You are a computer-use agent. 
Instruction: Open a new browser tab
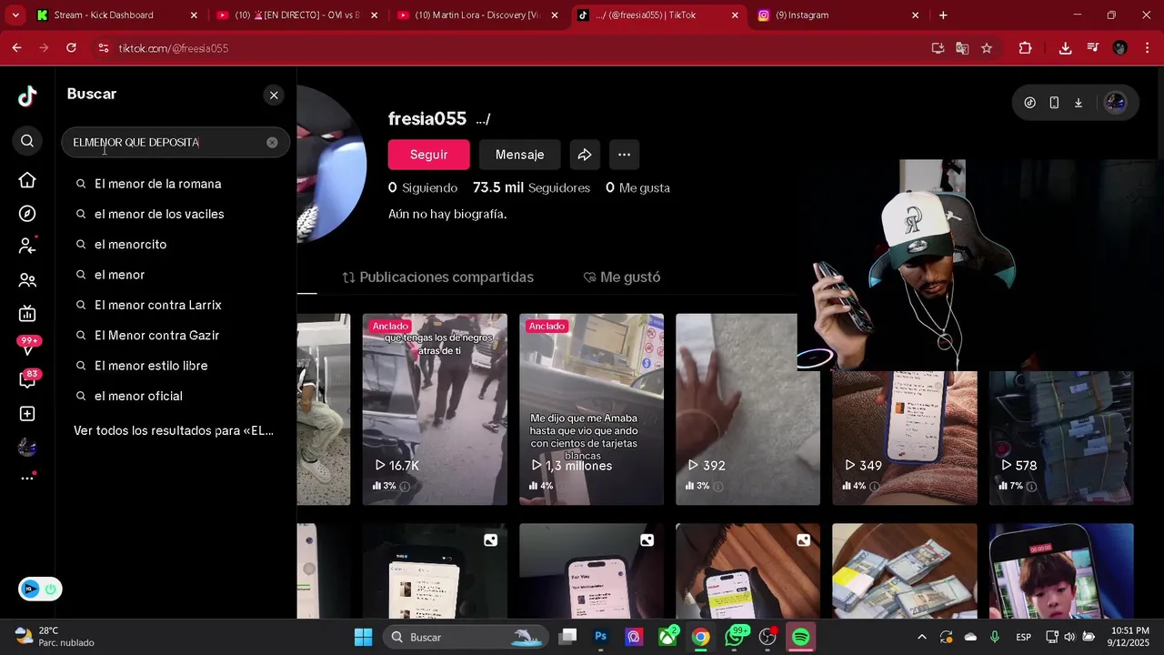click(943, 15)
